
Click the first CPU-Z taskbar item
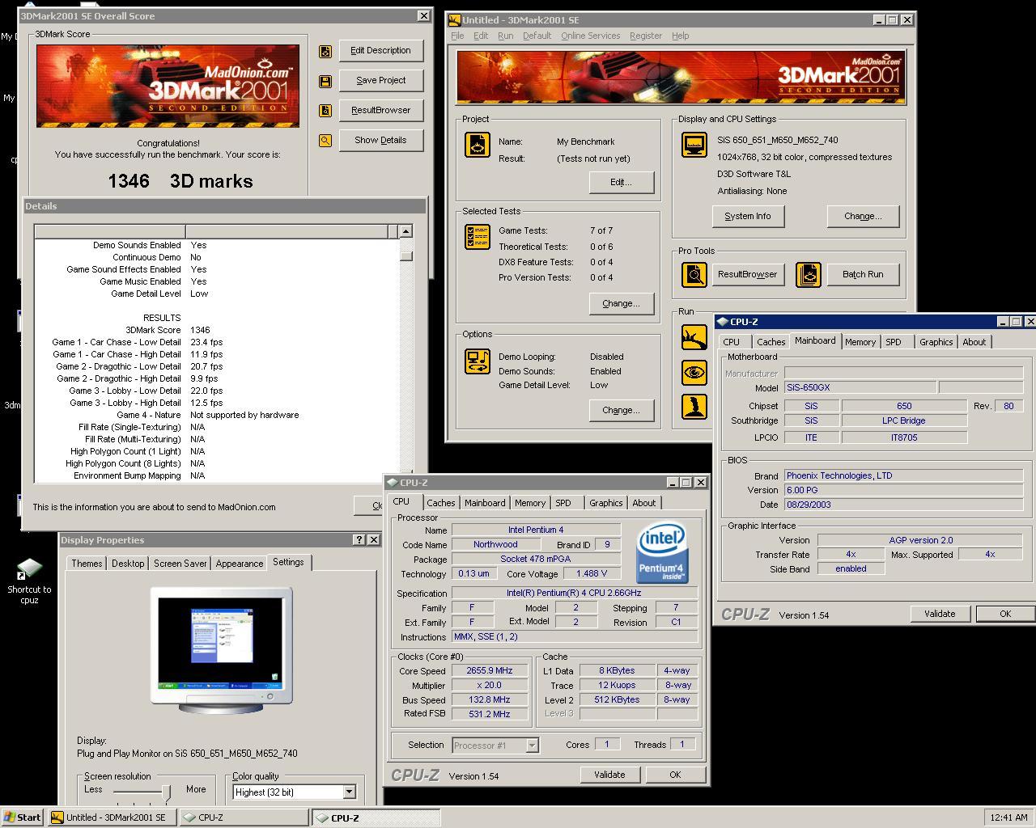coord(243,817)
